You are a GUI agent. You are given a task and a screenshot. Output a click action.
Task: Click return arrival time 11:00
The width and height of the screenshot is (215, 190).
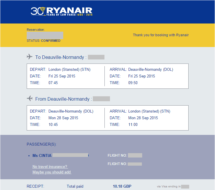pos(133,125)
